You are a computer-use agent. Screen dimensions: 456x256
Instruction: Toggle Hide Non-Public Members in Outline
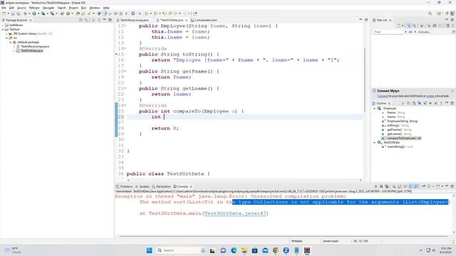click(x=430, y=103)
